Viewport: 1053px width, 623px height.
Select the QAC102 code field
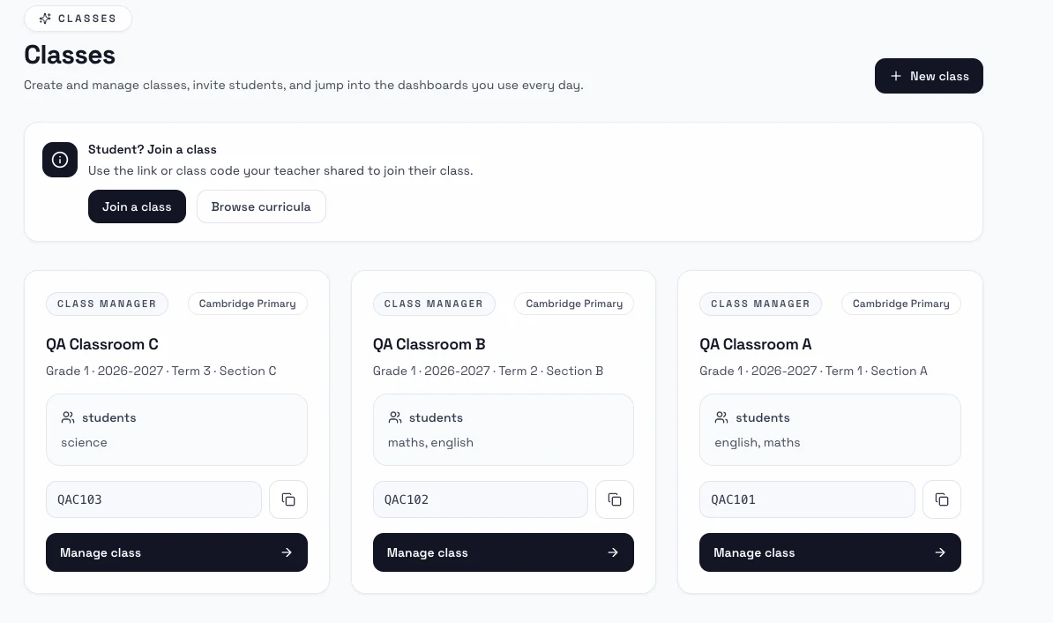[480, 499]
